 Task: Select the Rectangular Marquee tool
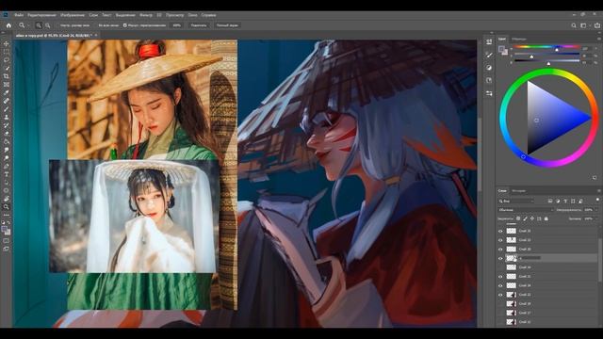pyautogui.click(x=7, y=52)
